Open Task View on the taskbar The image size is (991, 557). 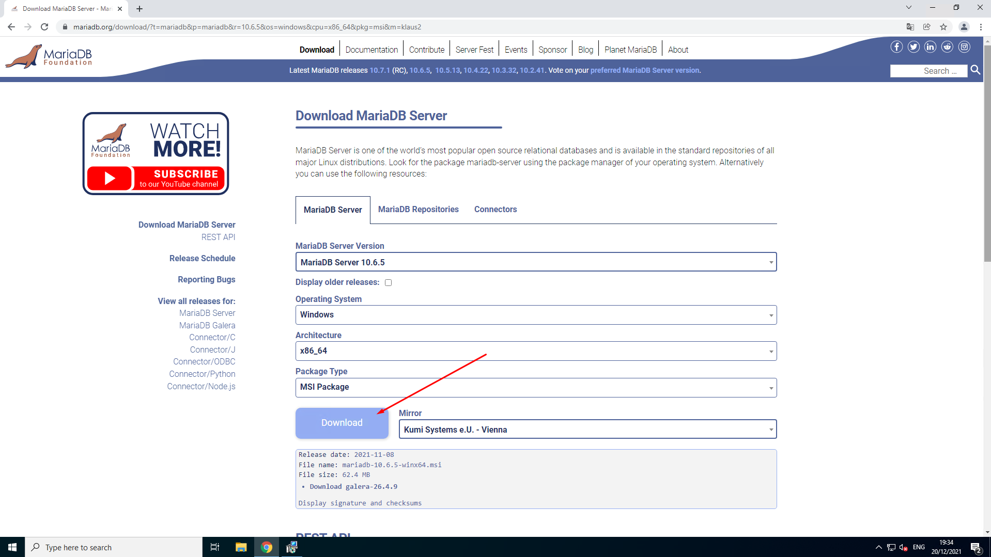click(x=215, y=547)
